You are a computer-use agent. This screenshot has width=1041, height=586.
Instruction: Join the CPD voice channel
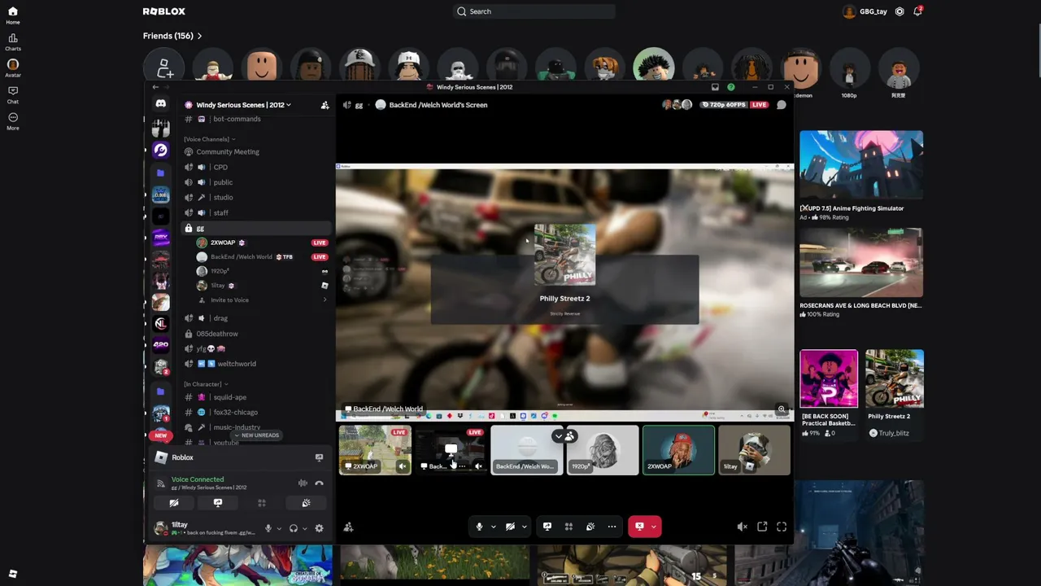[256, 167]
